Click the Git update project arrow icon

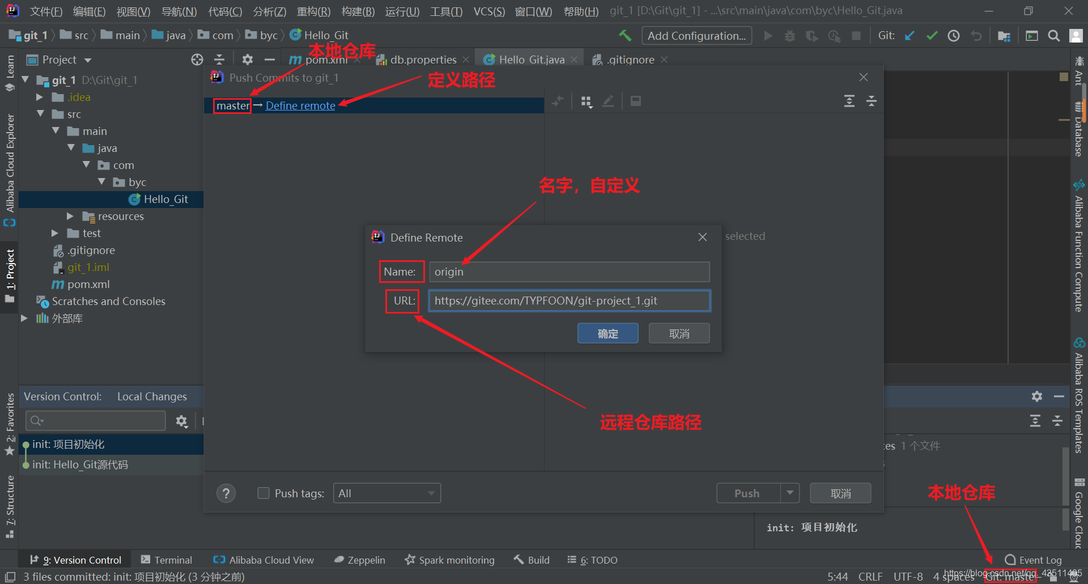(909, 36)
